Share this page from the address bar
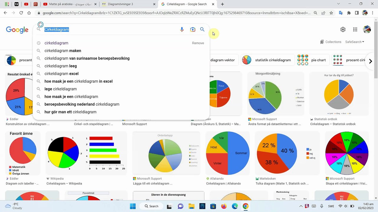This screenshot has width=378, height=212. point(323,13)
